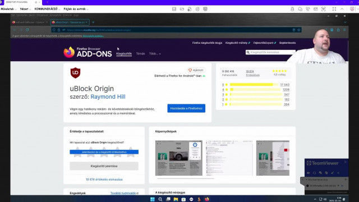Click the uBlock Origin shield logo

click(x=75, y=73)
